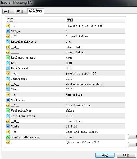Screen dimensions: 137x159
Task: Open the 常用 tab
Action: (21, 11)
